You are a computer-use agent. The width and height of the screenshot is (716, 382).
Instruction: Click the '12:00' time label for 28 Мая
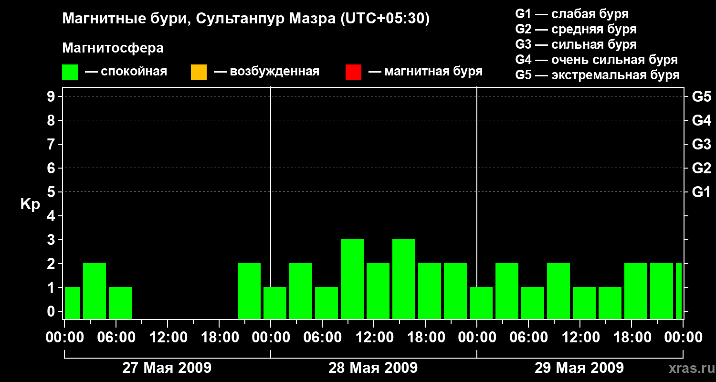point(374,337)
